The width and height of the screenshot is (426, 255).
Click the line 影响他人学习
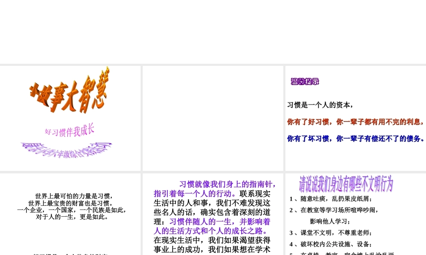(330, 221)
